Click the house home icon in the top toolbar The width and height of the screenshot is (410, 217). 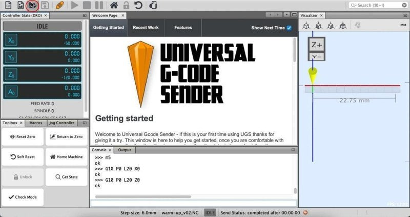(x=114, y=5)
